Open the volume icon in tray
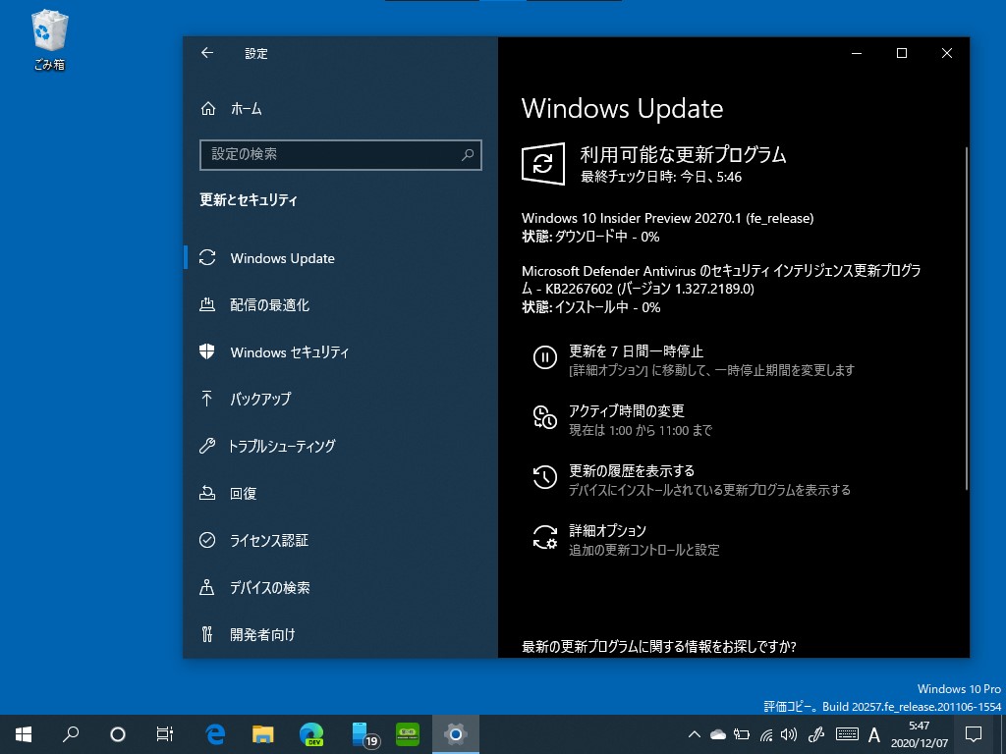Screen dimensions: 1006x754 788,734
